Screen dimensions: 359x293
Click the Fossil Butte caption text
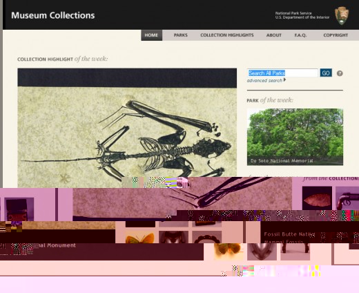[x=289, y=234]
